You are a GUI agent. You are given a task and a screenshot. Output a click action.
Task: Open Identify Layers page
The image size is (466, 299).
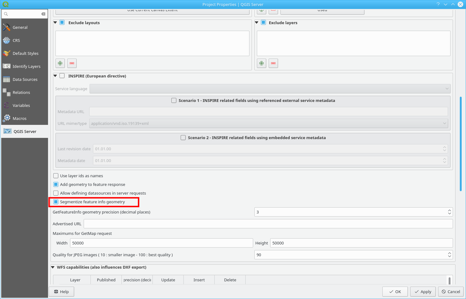point(24,66)
